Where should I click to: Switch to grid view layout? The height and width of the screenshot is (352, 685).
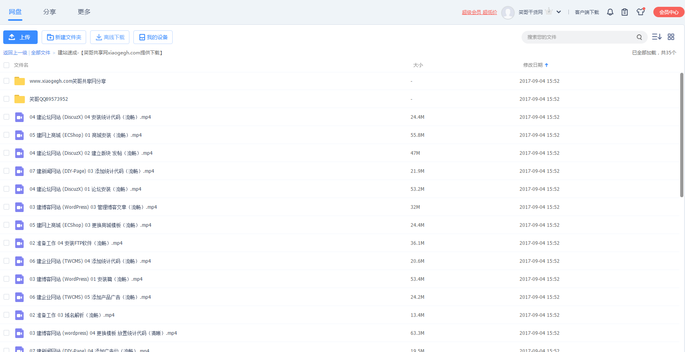coord(671,37)
